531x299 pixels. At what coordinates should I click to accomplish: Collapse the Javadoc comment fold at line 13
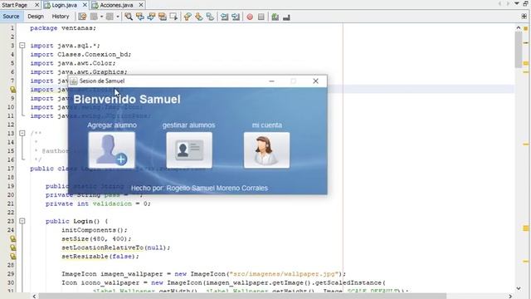coord(22,133)
